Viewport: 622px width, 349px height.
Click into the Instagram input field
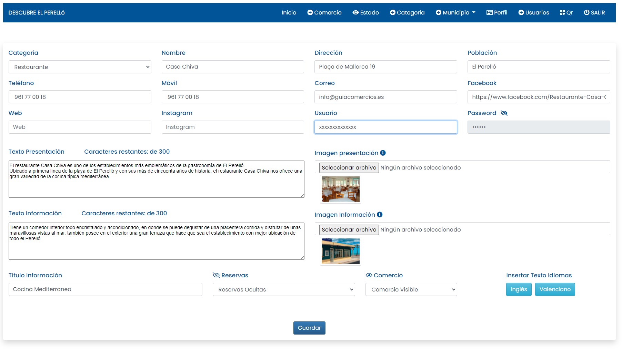232,127
